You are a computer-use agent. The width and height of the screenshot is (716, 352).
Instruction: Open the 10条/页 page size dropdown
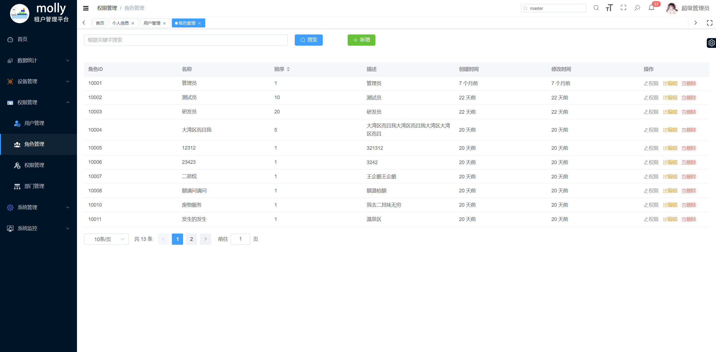tap(106, 239)
